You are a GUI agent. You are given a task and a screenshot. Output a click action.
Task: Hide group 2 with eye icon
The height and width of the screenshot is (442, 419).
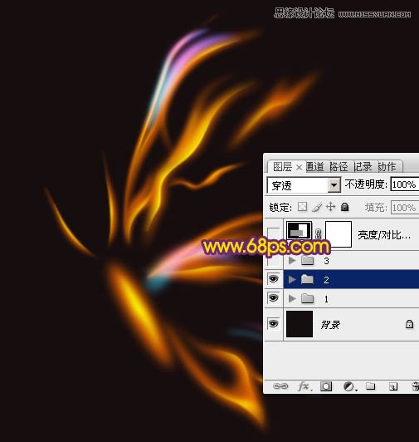[x=274, y=279]
